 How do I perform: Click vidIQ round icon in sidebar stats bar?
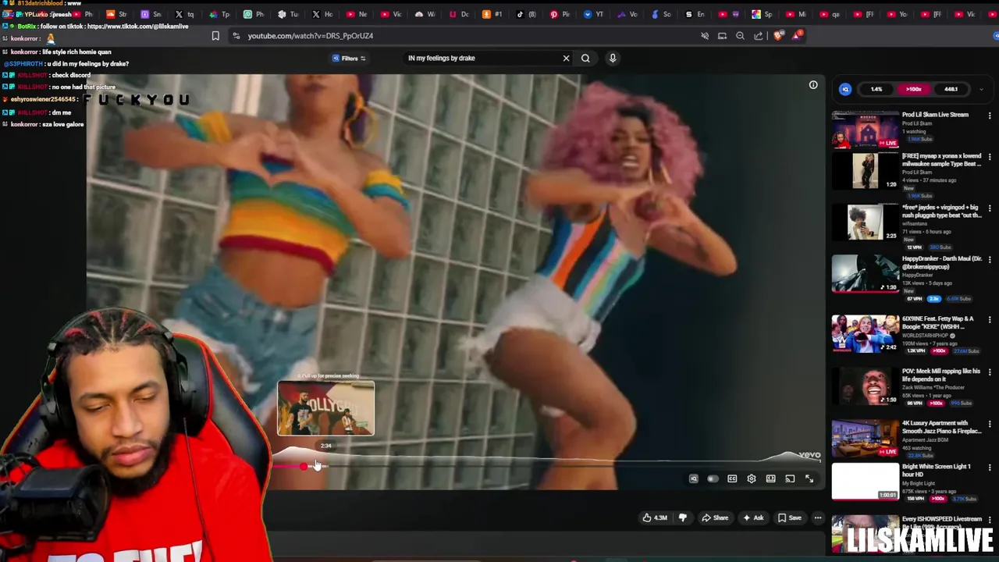(845, 89)
